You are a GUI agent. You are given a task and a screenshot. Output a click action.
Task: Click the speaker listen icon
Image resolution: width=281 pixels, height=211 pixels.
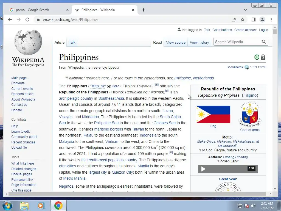point(109,86)
